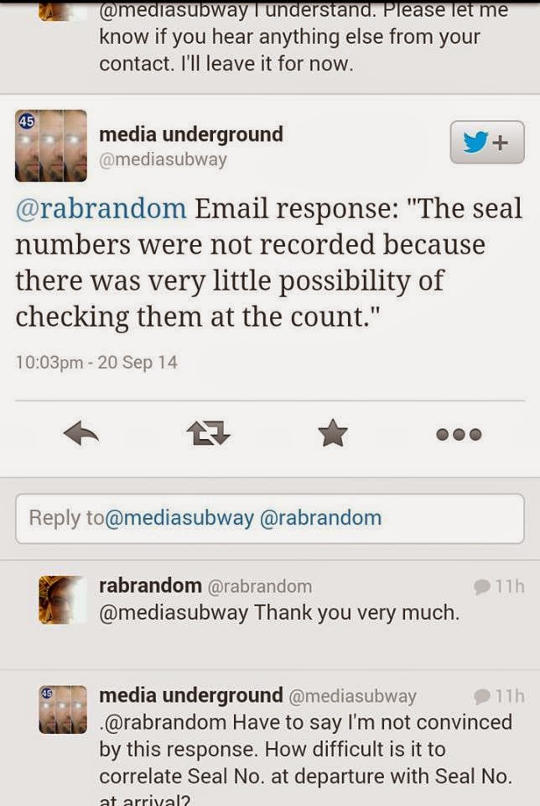Open the avatar at the top partial tweet
540x806 pixels.
tap(63, 11)
